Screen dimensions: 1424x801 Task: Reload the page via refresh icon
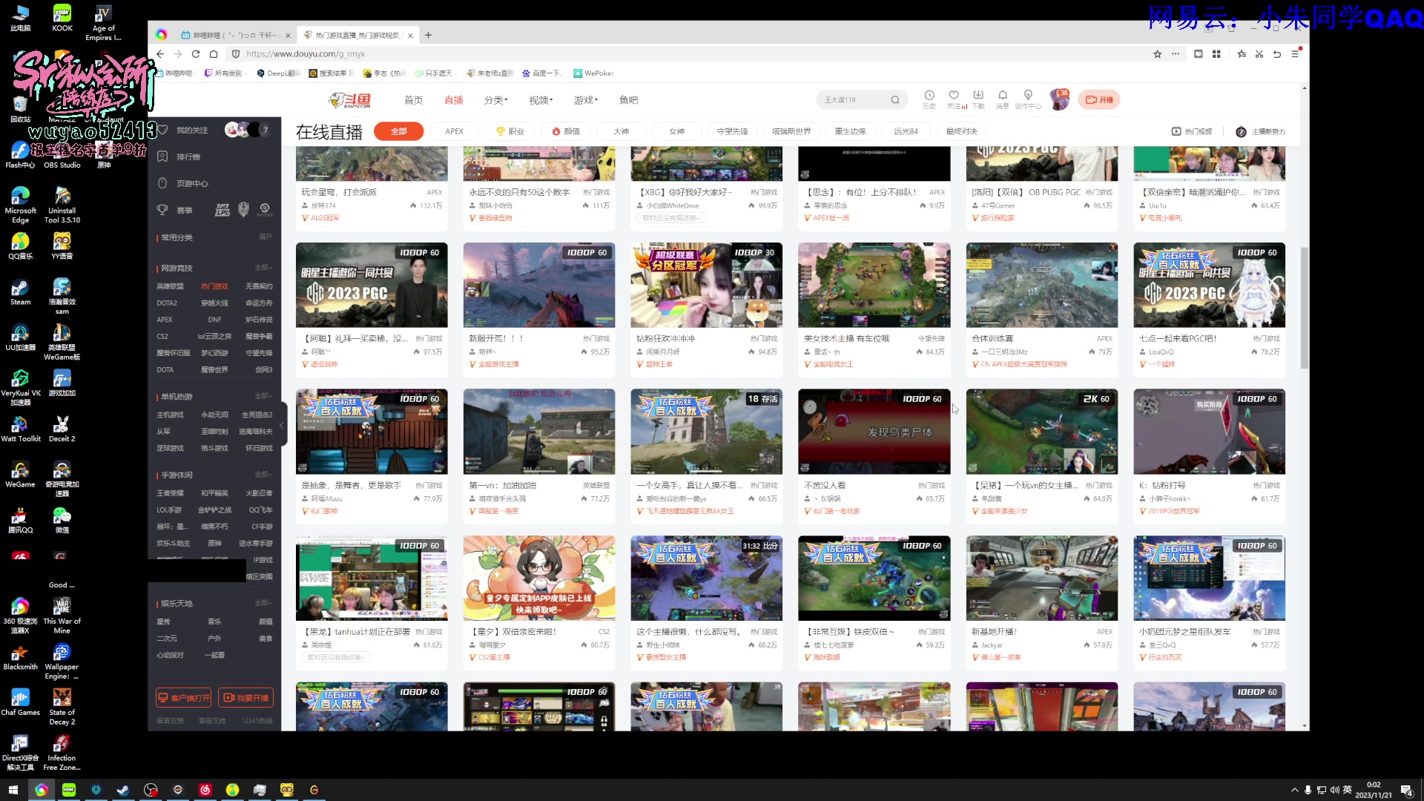196,54
